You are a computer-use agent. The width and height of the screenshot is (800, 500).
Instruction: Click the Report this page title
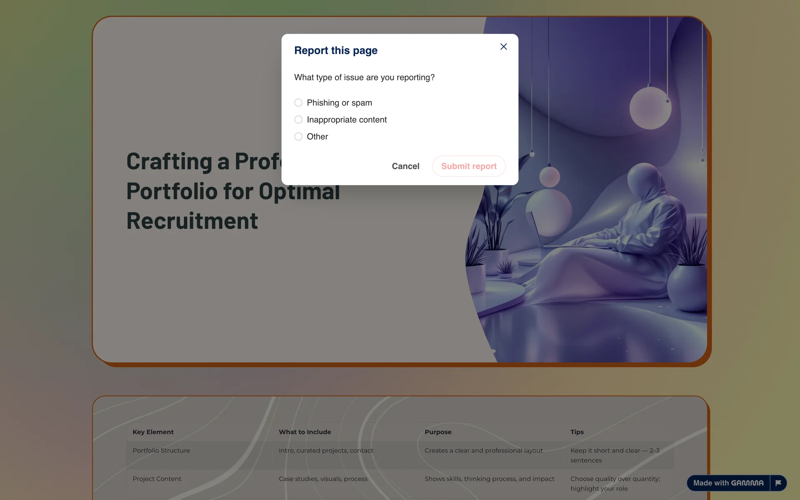click(336, 50)
